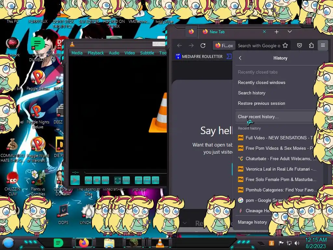Select COMMUNISTS HATE THIS G... money bag icon
The width and height of the screenshot is (333, 250).
point(13,150)
